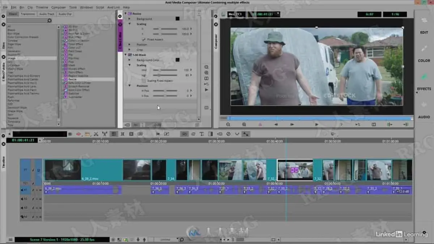Click the zoom-in magnifier below Composer monitor

click(244, 124)
